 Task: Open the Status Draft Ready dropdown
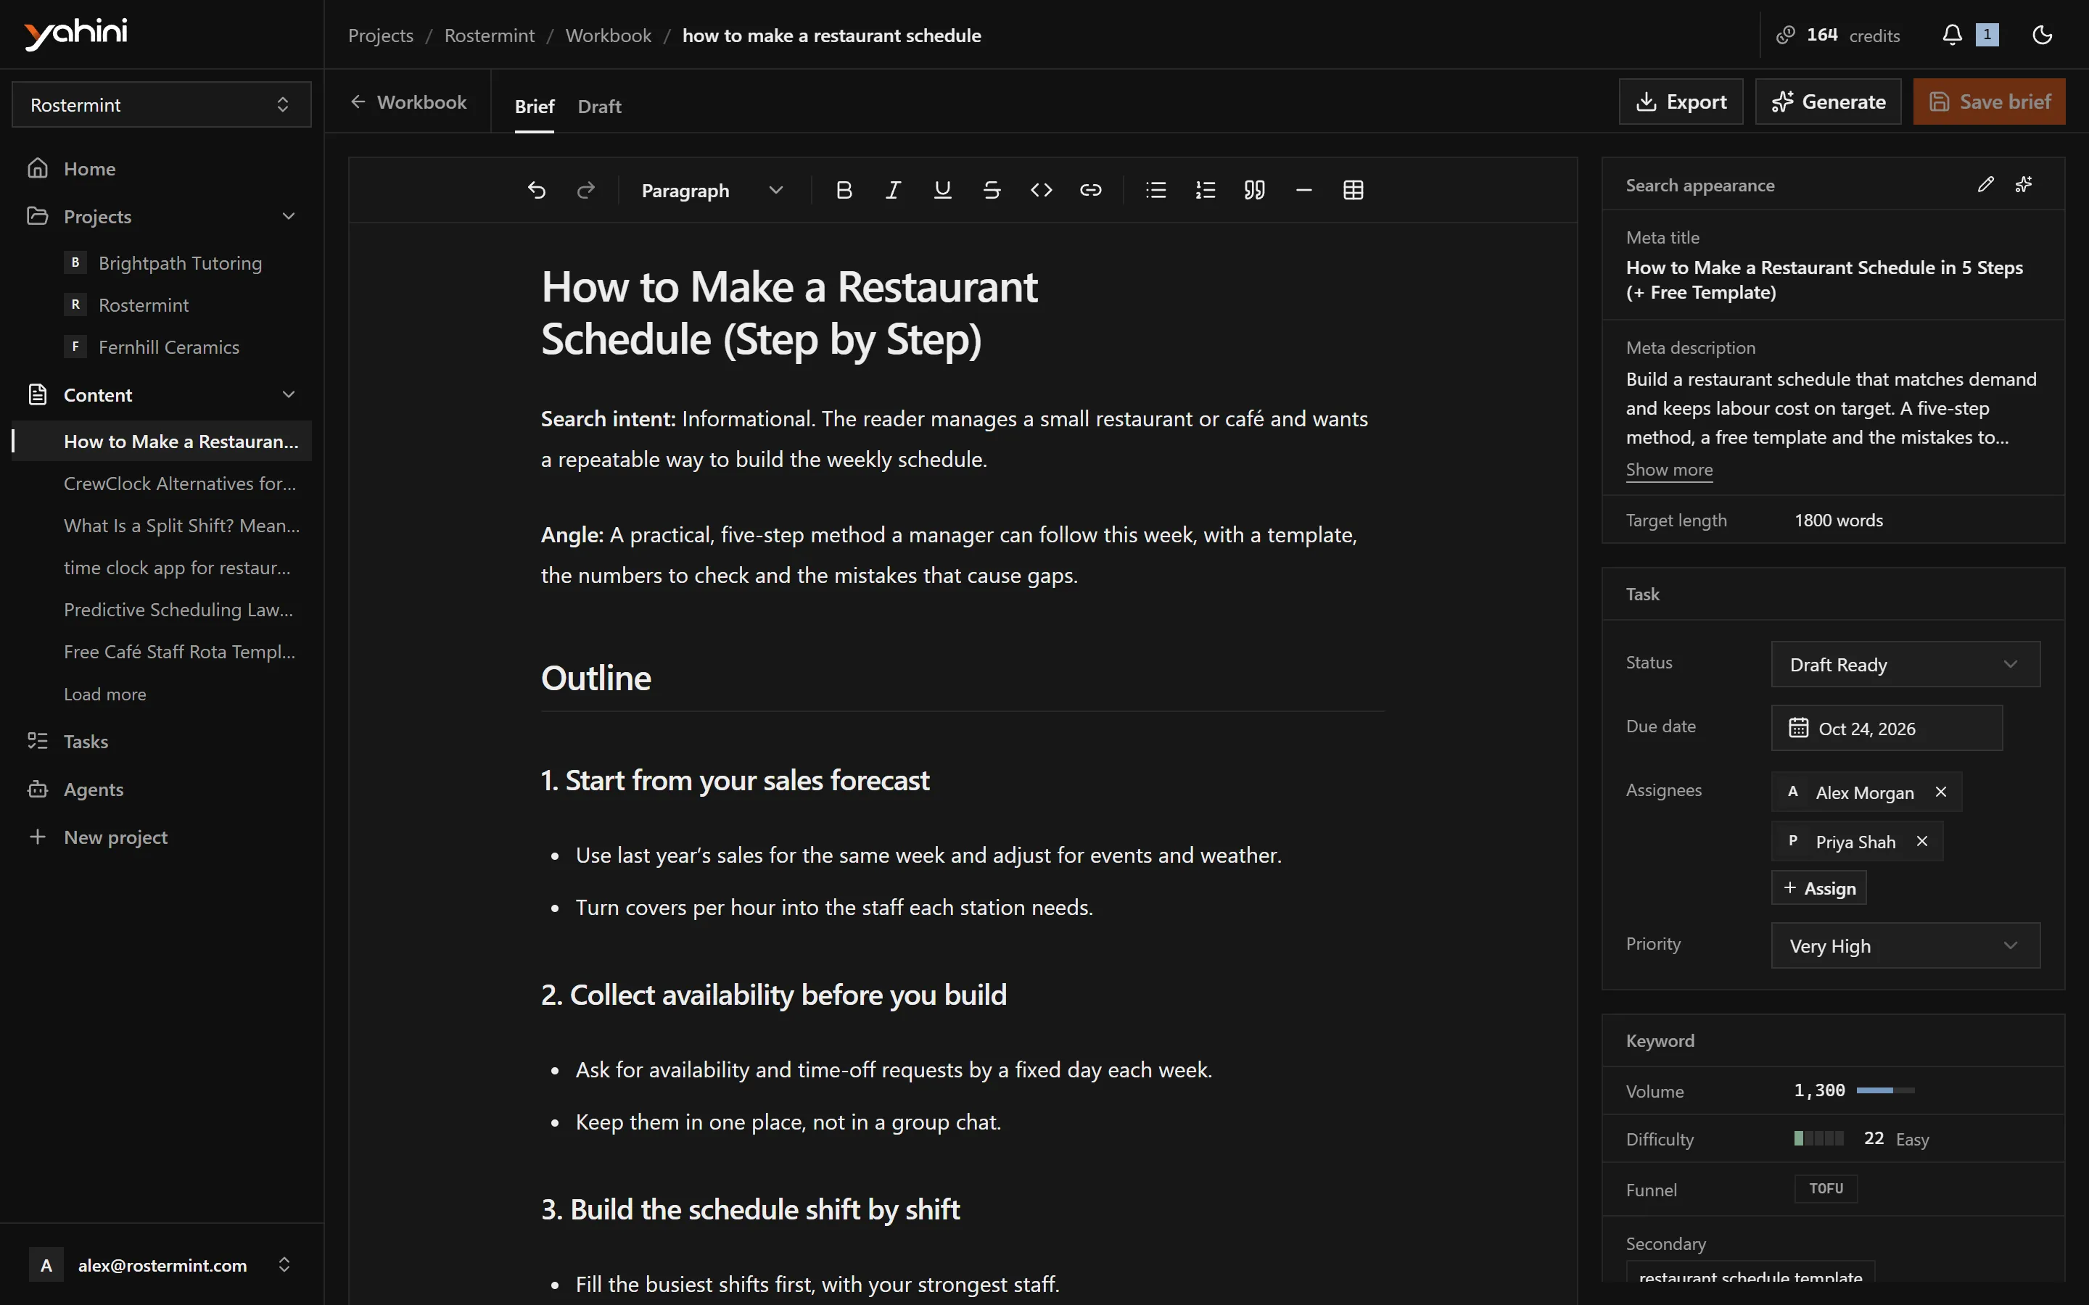pos(1905,663)
